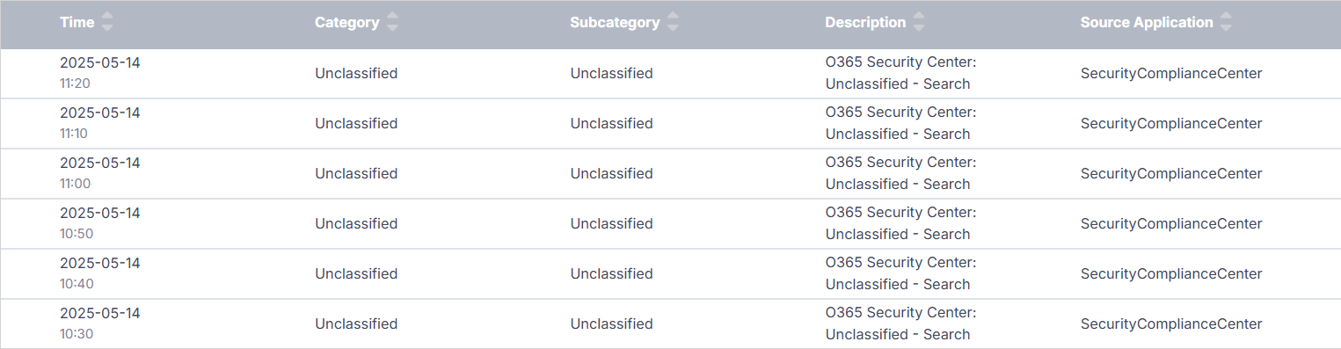Click the Category column header text
1341x349 pixels.
(346, 23)
